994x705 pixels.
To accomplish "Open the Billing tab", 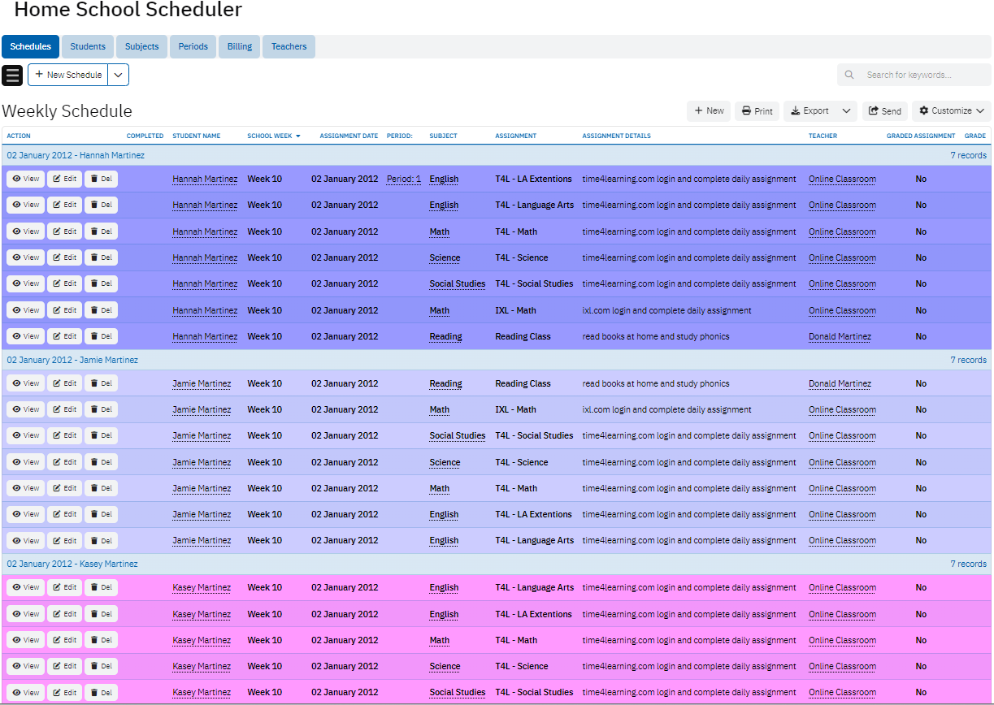I will point(239,46).
